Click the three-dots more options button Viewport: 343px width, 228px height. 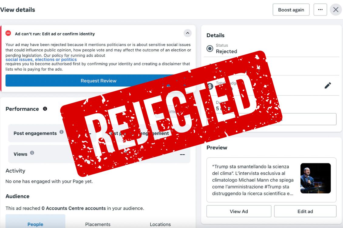320,10
